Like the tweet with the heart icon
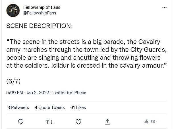 (x=78, y=122)
